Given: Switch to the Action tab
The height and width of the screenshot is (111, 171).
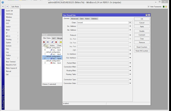Looking at the screenshot, I should click(x=87, y=19).
